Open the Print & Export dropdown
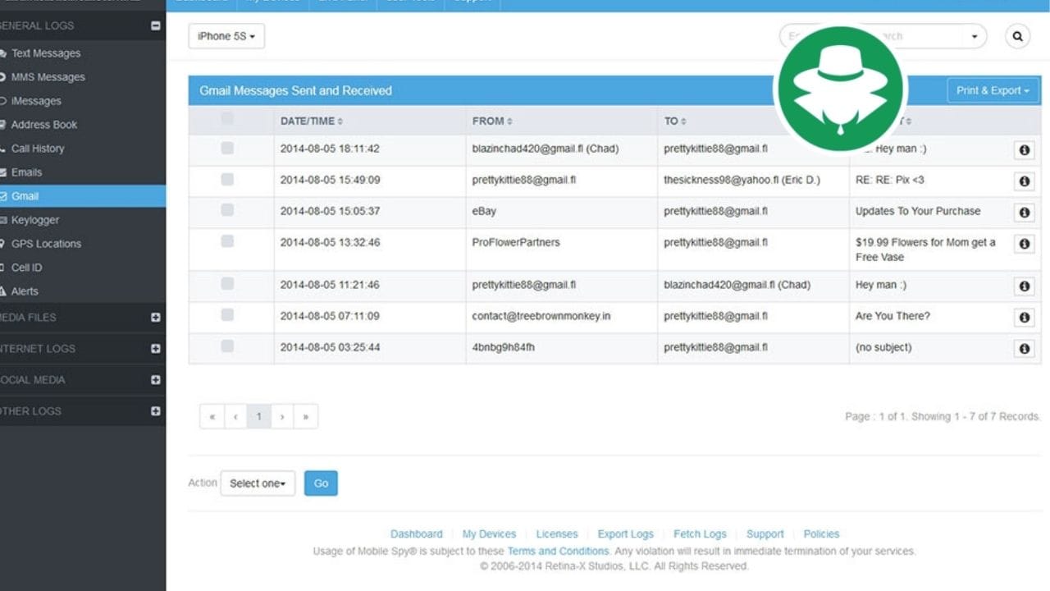1050x591 pixels. [x=993, y=90]
